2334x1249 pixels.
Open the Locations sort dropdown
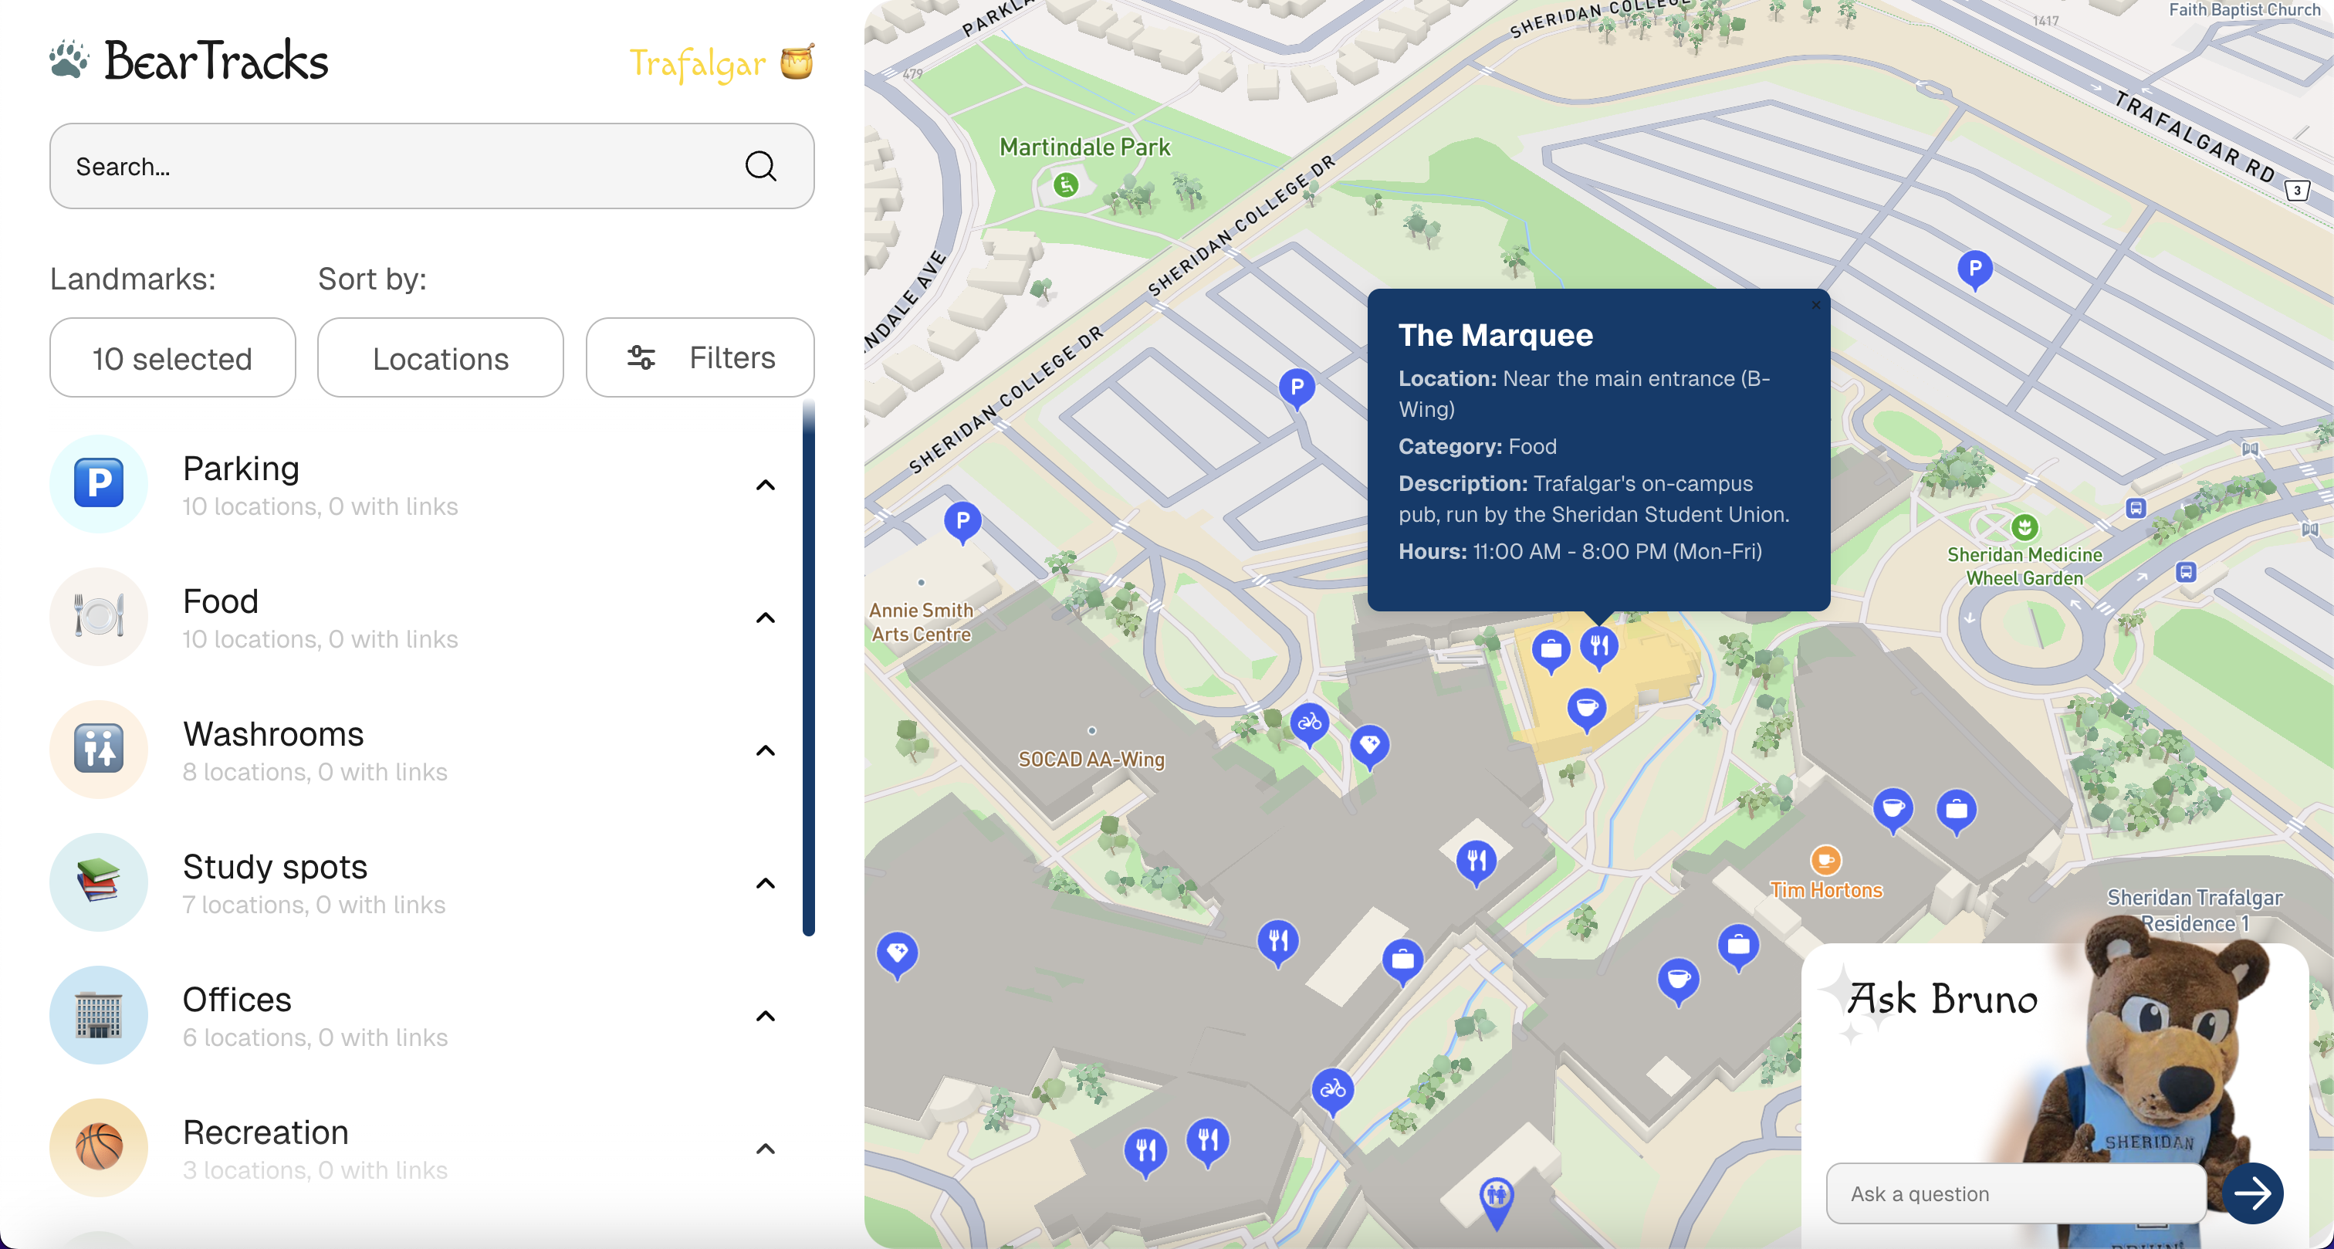[441, 358]
